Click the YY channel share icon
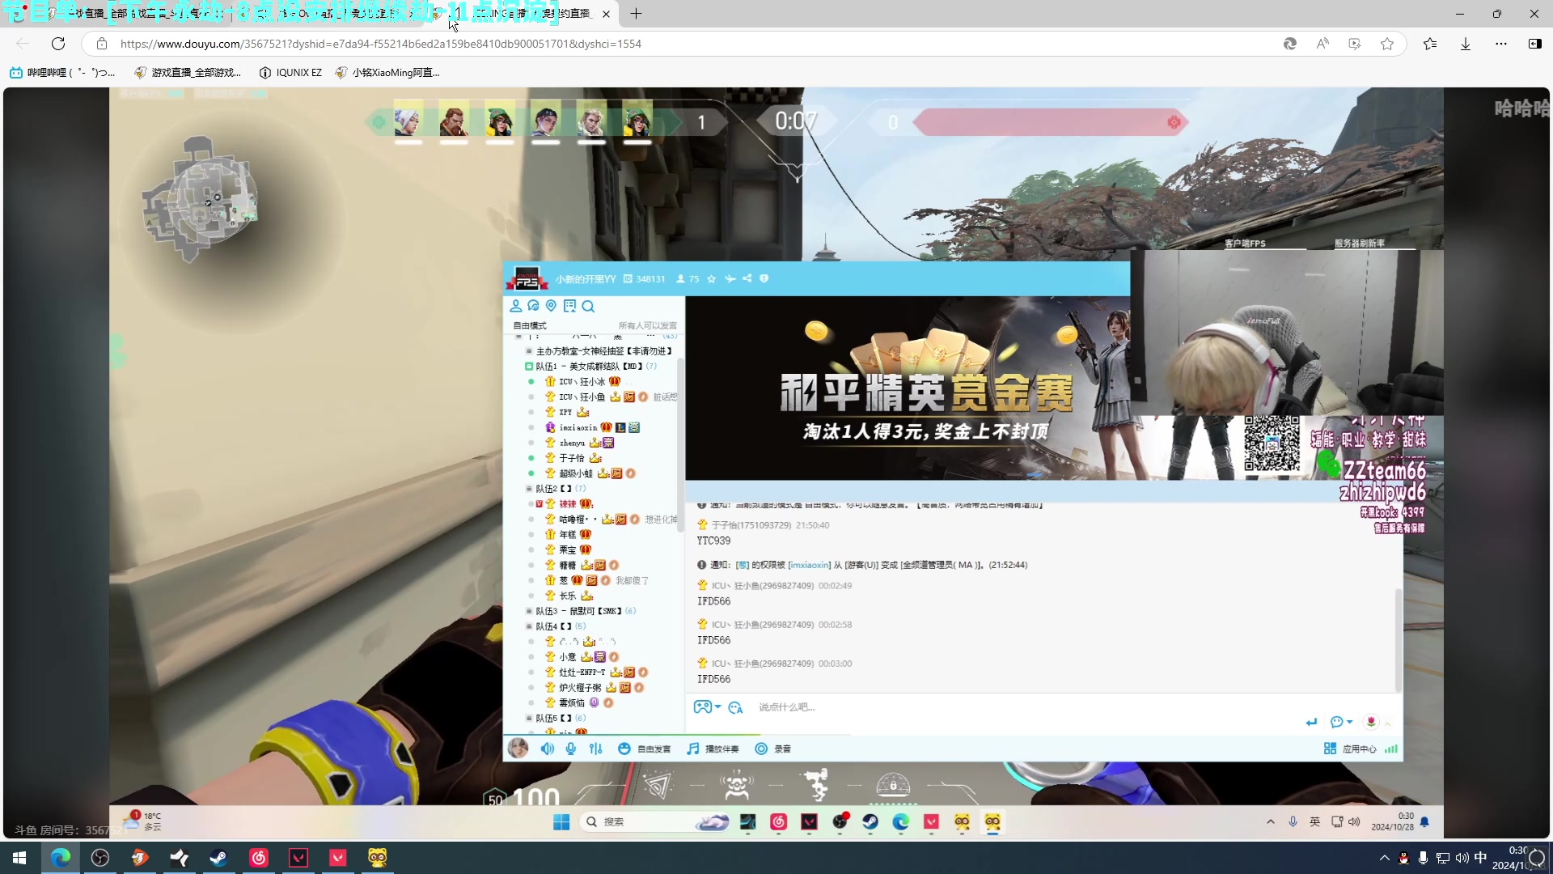Image resolution: width=1553 pixels, height=874 pixels. pos(747,278)
